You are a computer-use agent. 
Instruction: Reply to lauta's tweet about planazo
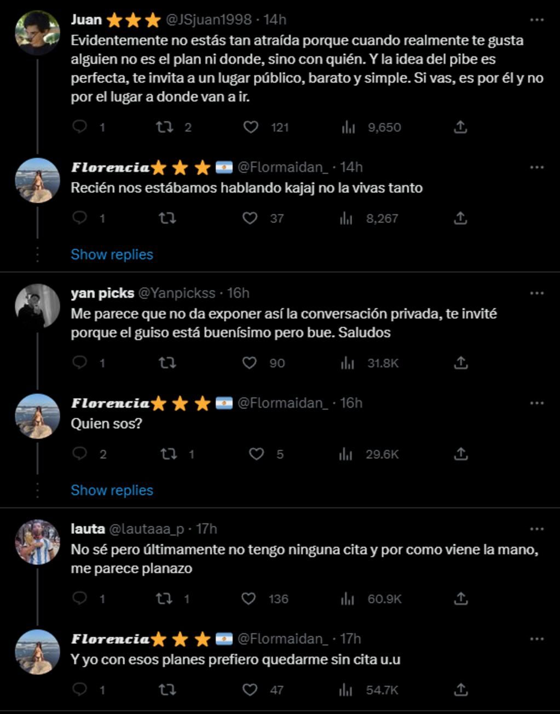(80, 598)
